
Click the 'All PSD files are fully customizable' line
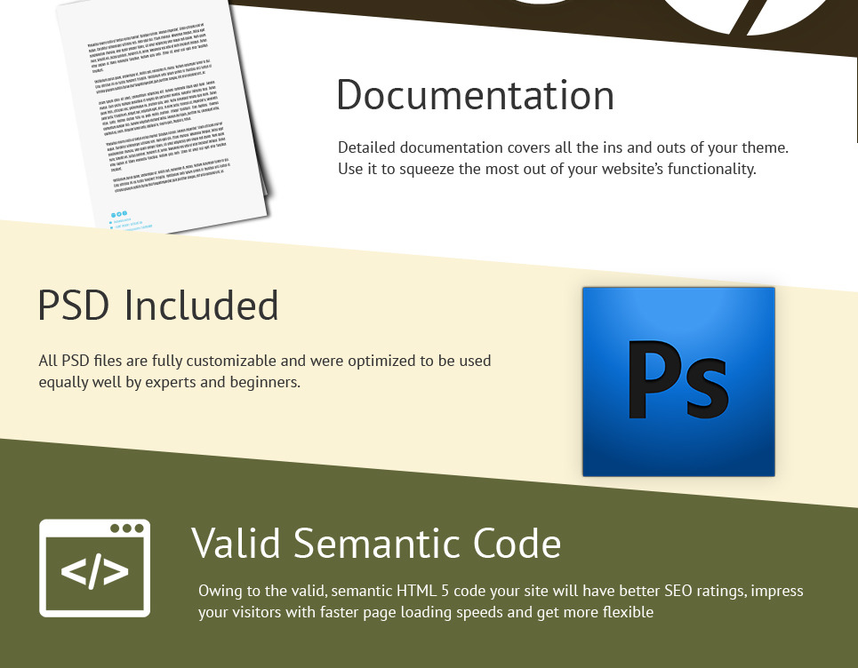(x=265, y=362)
